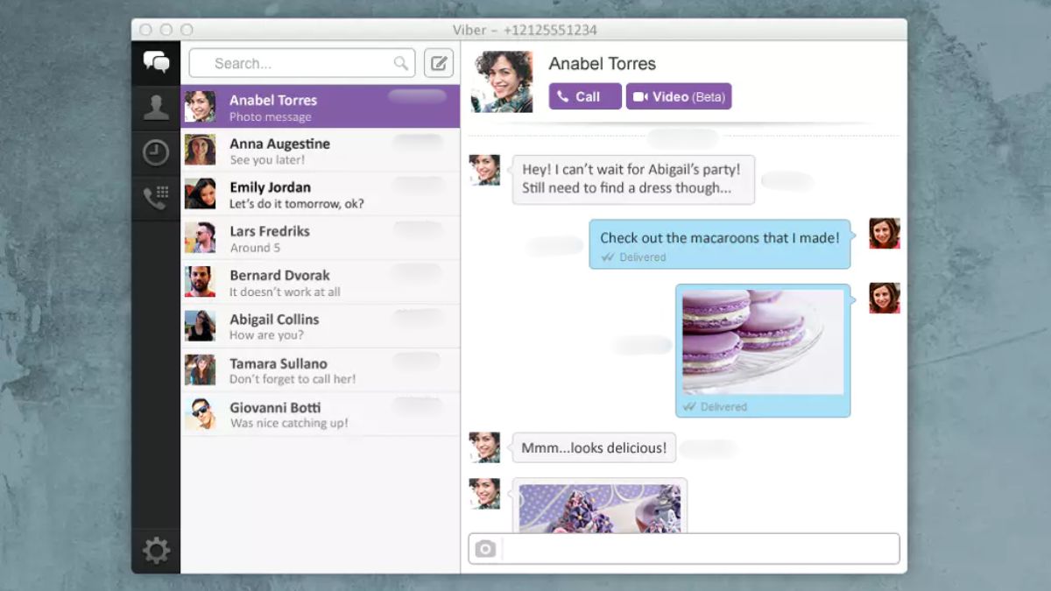Open settings with the gear icon

click(x=156, y=551)
